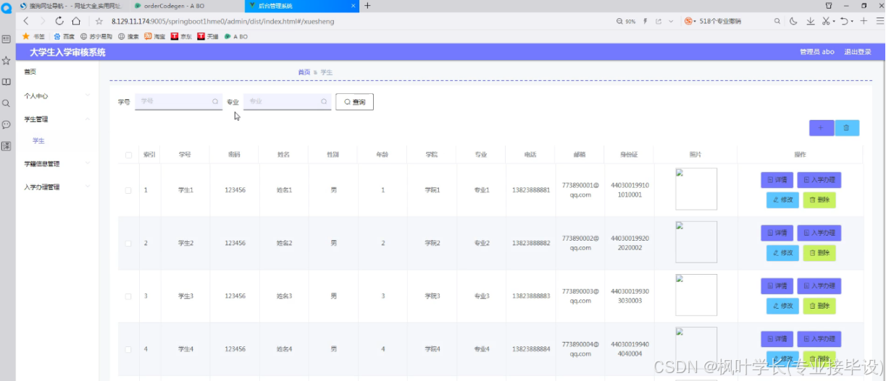Open the 淘宝 bookmark

pyautogui.click(x=154, y=35)
